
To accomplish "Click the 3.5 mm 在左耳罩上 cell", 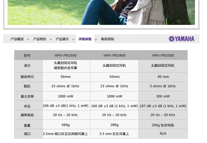I will tap(114, 134).
